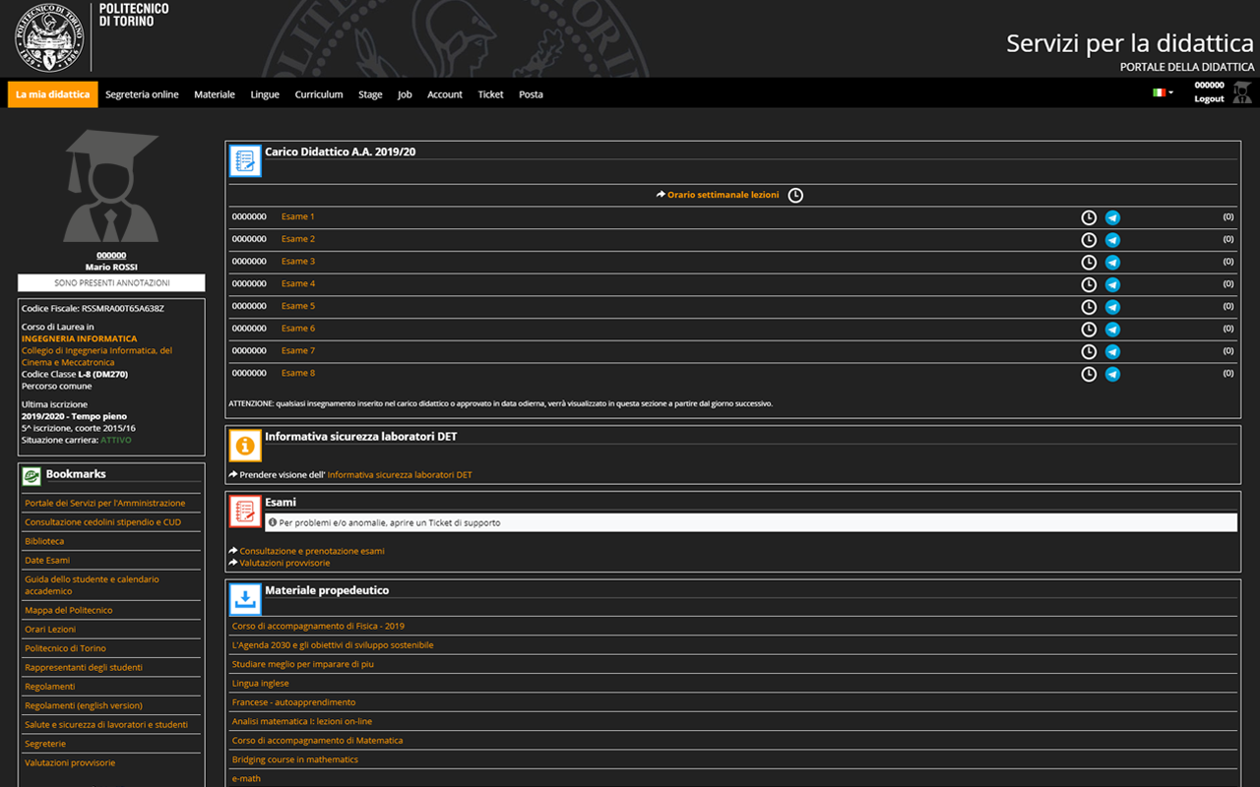1260x787 pixels.
Task: Click the clock icon for Esame 1
Action: pos(1089,217)
